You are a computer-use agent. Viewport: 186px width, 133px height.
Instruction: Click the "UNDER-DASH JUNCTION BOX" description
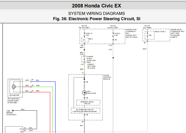(91, 62)
